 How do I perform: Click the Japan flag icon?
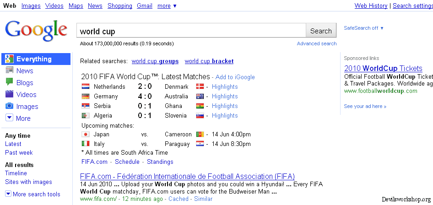86,135
